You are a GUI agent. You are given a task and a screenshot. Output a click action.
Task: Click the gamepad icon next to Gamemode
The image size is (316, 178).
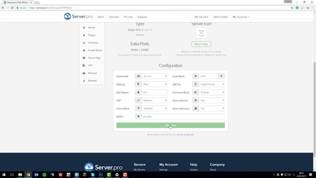138,76
